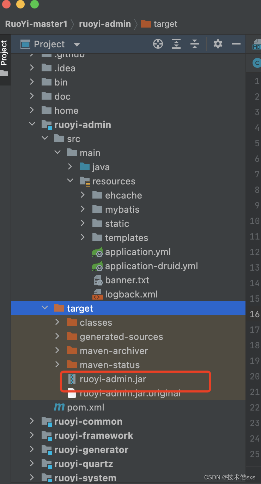
Task: Select ruoyi-generator module label
Action: pos(91,450)
